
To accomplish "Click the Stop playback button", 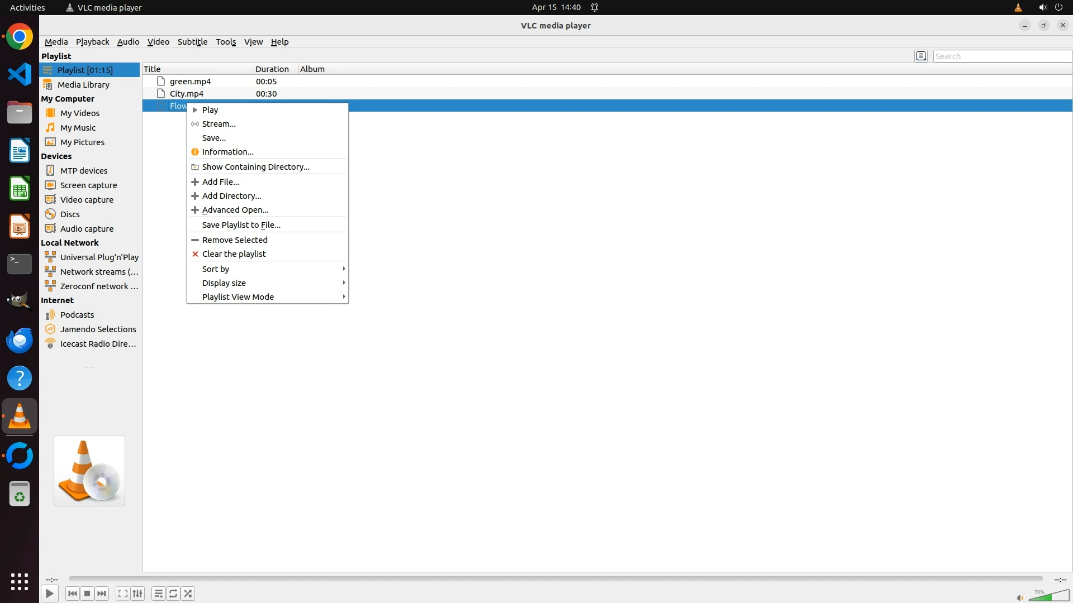I will click(87, 594).
